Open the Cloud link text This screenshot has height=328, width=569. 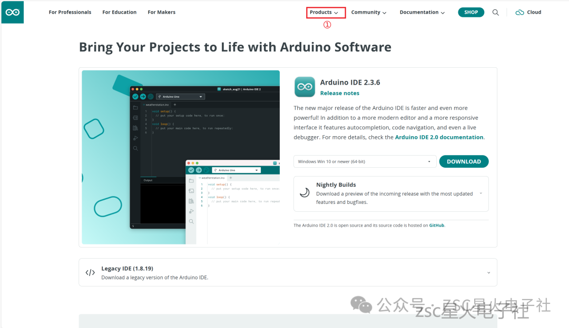[x=534, y=12]
